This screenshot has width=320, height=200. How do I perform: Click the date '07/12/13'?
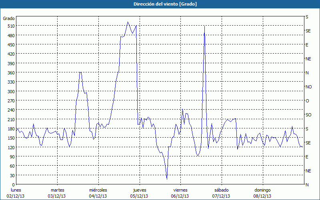221,196
